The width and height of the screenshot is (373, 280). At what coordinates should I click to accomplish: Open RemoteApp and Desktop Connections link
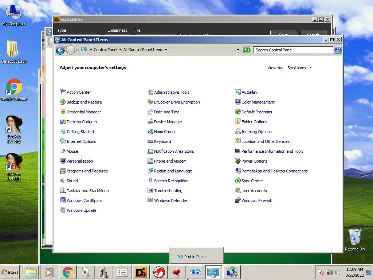275,171
